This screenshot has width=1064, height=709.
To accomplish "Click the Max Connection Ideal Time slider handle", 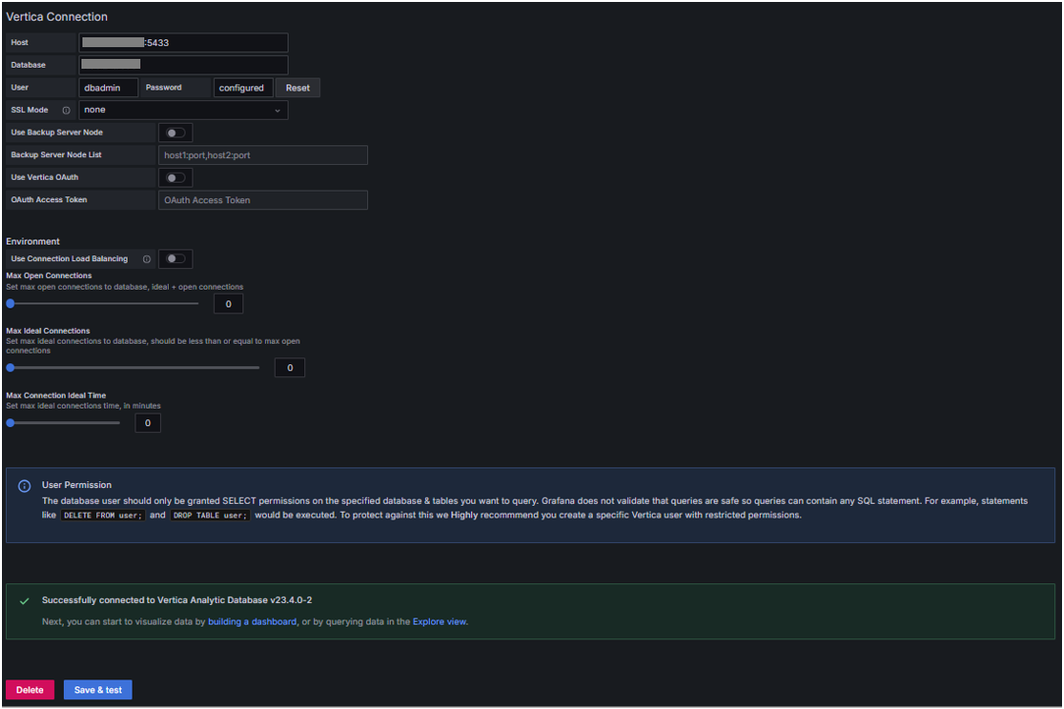I will click(10, 422).
